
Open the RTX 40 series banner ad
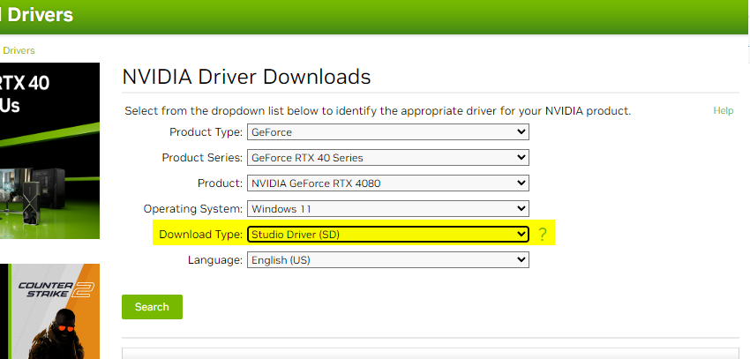click(49, 151)
